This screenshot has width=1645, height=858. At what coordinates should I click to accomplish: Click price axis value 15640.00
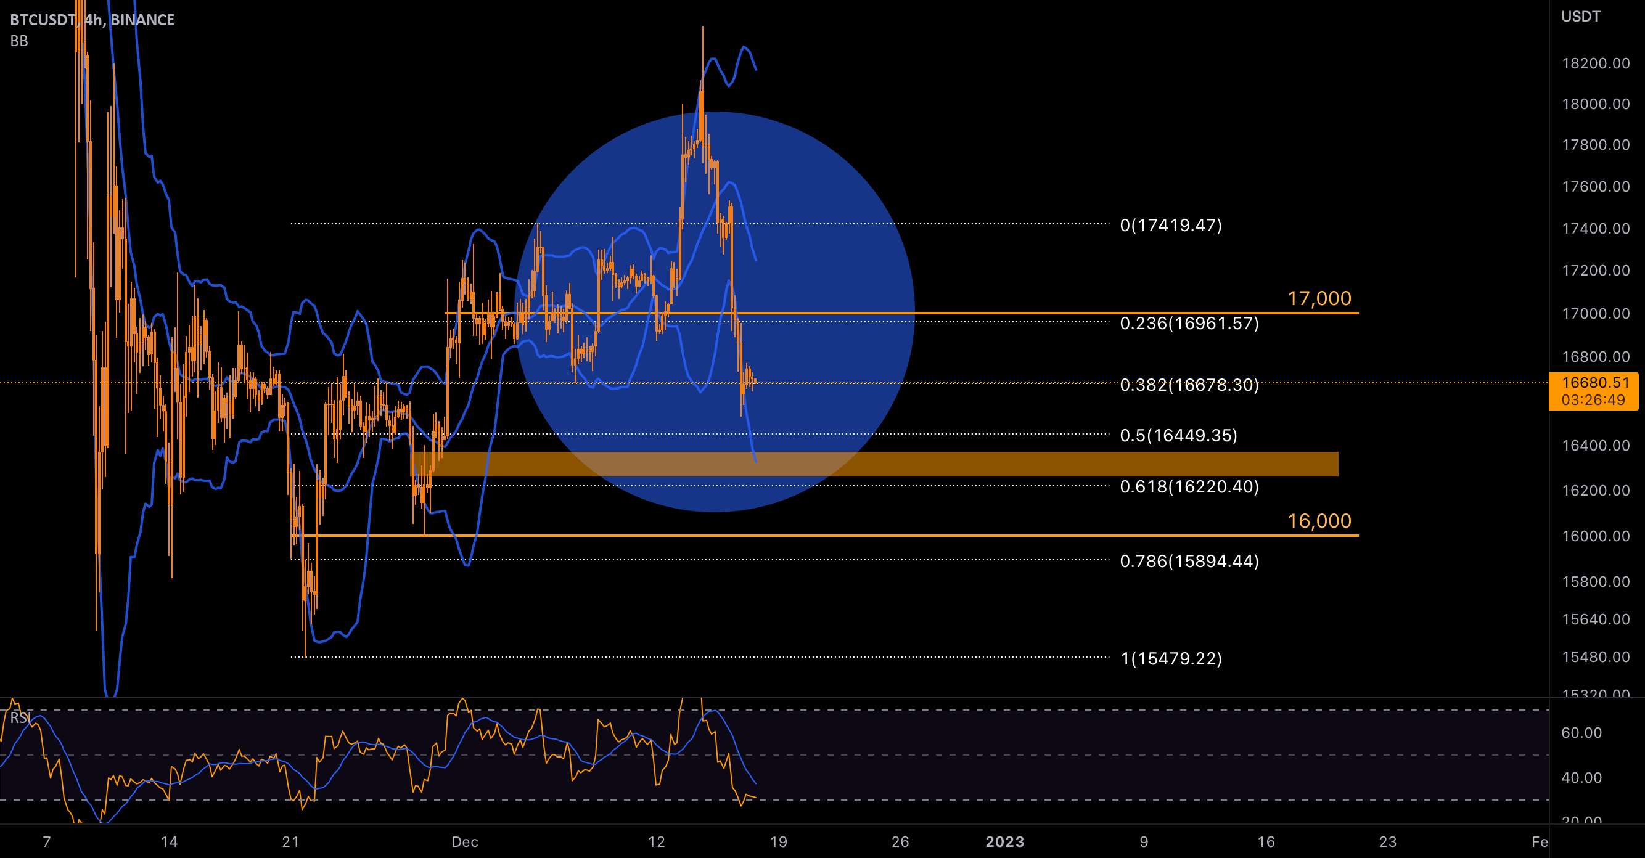(x=1596, y=619)
